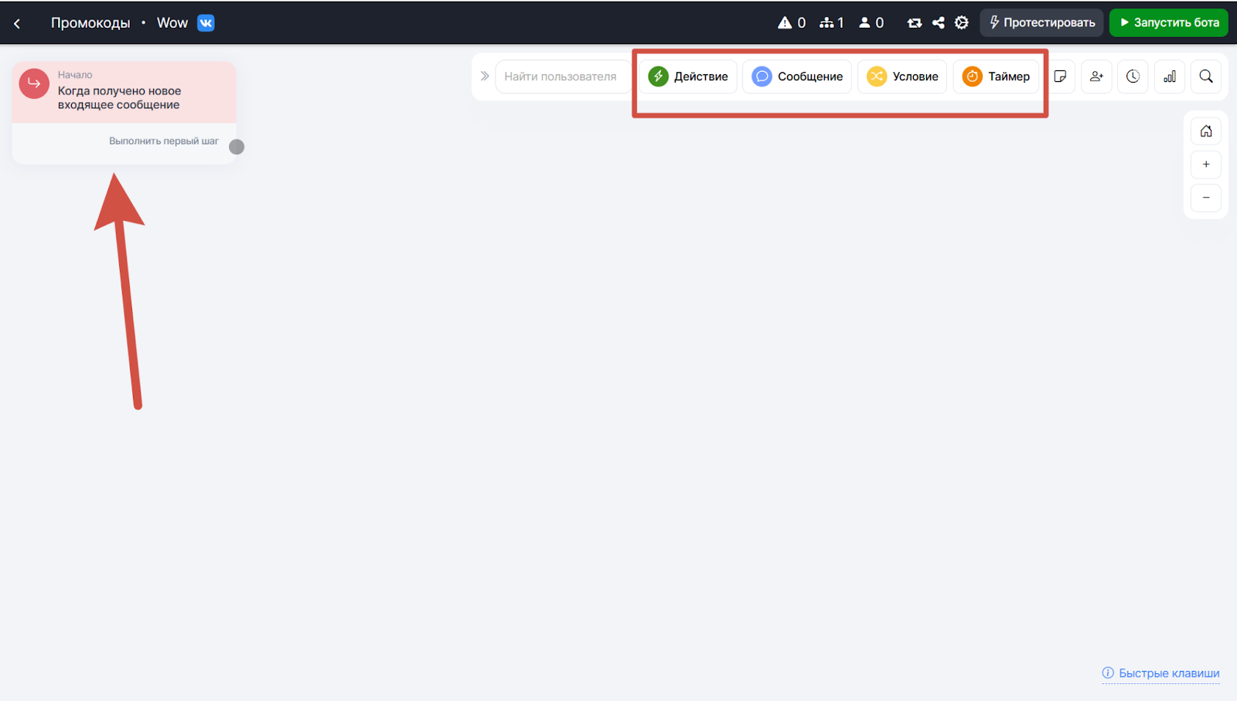Click the back arrow in header
The image size is (1237, 701).
[x=17, y=23]
